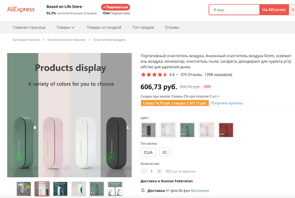Increase quantity with the plus button
295x198 pixels.
(x=159, y=171)
